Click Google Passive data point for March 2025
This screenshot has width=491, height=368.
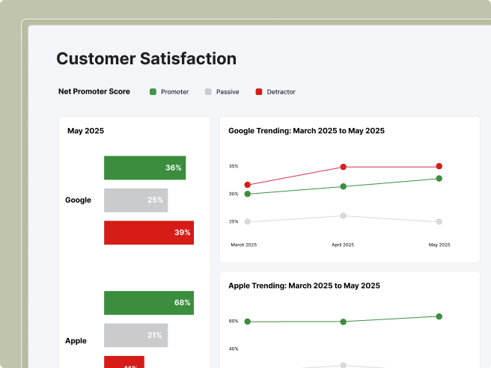pyautogui.click(x=248, y=221)
